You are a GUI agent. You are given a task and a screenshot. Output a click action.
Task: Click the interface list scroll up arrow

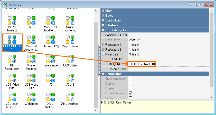pos(96,11)
